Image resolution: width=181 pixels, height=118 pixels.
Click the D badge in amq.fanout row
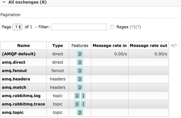(80, 71)
